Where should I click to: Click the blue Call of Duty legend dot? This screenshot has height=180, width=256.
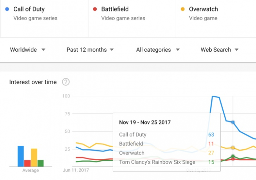7,9
